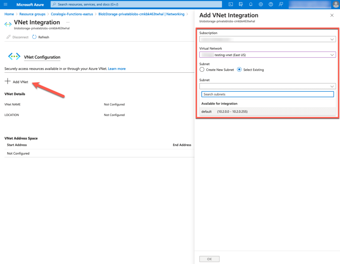This screenshot has width=340, height=264.
Task: Open the account avatar menu
Action: click(x=336, y=4)
